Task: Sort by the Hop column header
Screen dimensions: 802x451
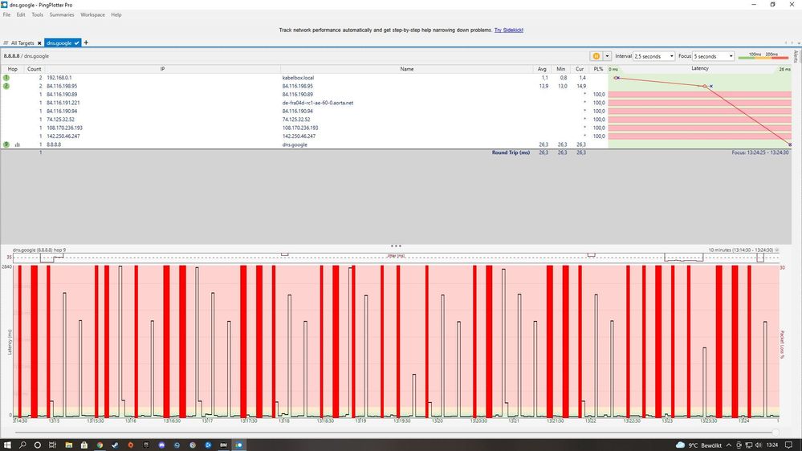Action: pyautogui.click(x=12, y=69)
